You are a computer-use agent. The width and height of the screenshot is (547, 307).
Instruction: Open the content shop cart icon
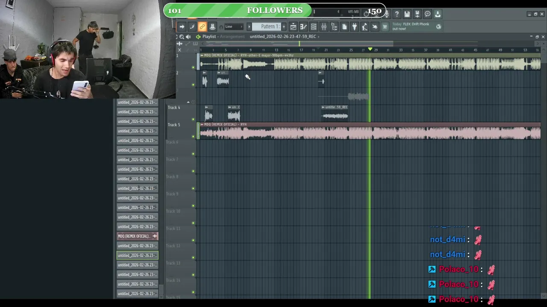tap(385, 26)
